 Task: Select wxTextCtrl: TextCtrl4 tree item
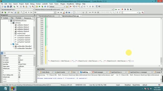23,42
